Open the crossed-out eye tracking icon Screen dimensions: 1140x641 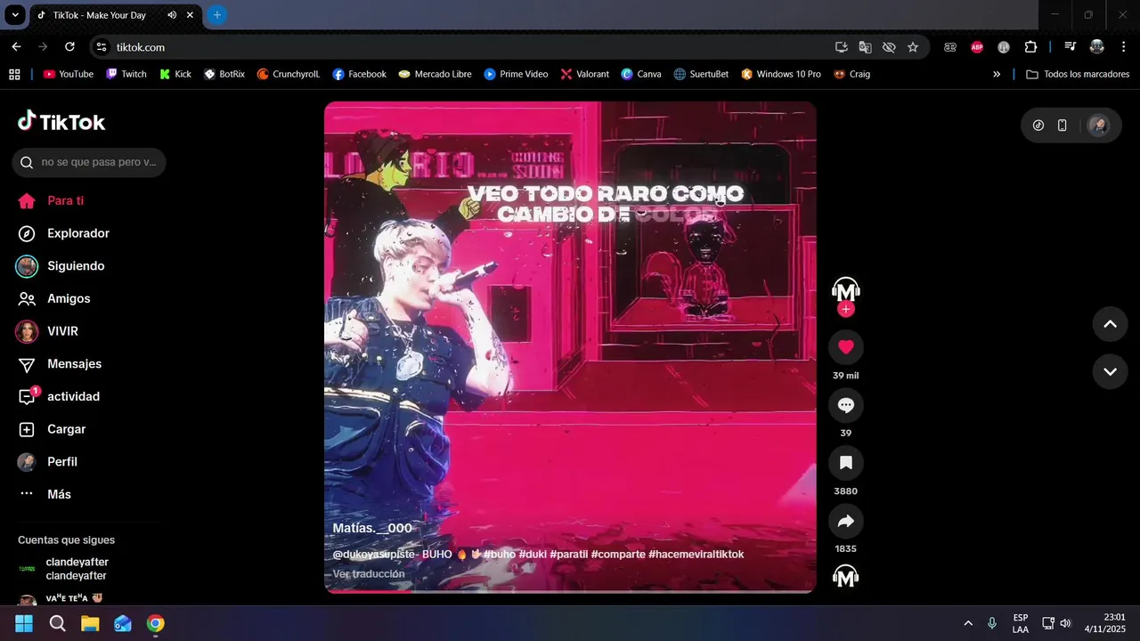[889, 47]
